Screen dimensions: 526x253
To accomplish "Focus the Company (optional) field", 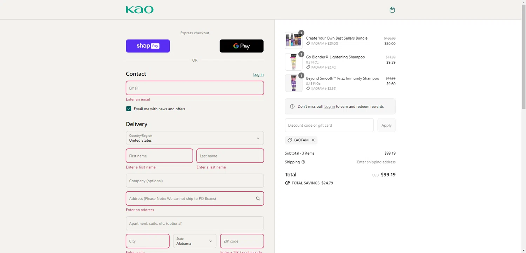I will coord(195,181).
